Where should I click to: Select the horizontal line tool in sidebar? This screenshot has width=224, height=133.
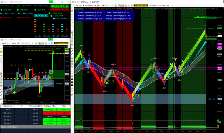pyautogui.click(x=72, y=26)
